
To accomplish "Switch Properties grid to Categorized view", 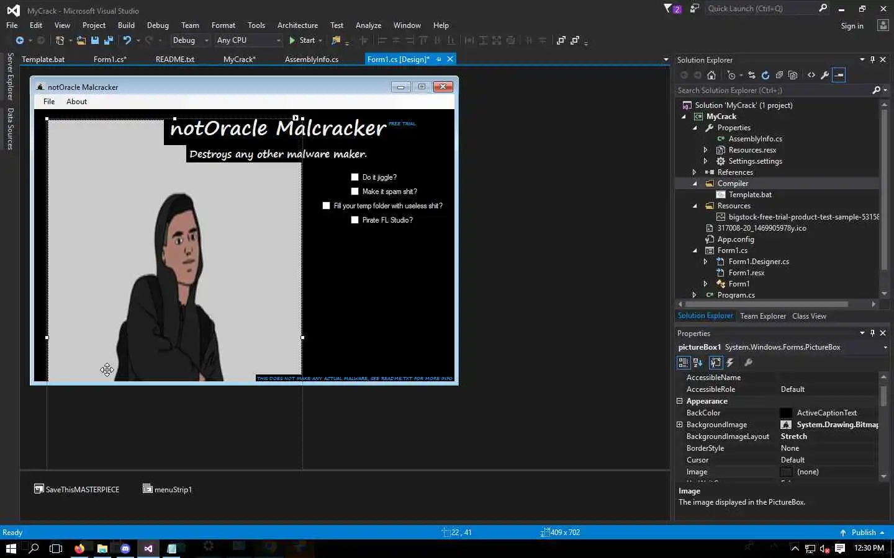I will (x=684, y=363).
